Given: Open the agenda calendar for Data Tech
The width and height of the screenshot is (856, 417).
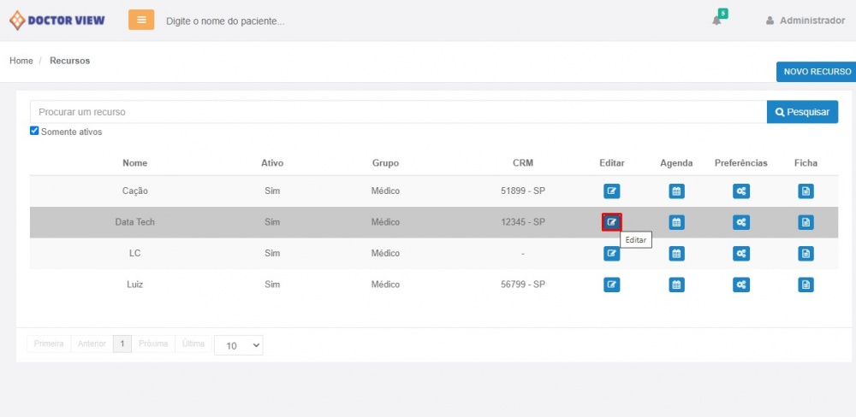Looking at the screenshot, I should coord(676,222).
